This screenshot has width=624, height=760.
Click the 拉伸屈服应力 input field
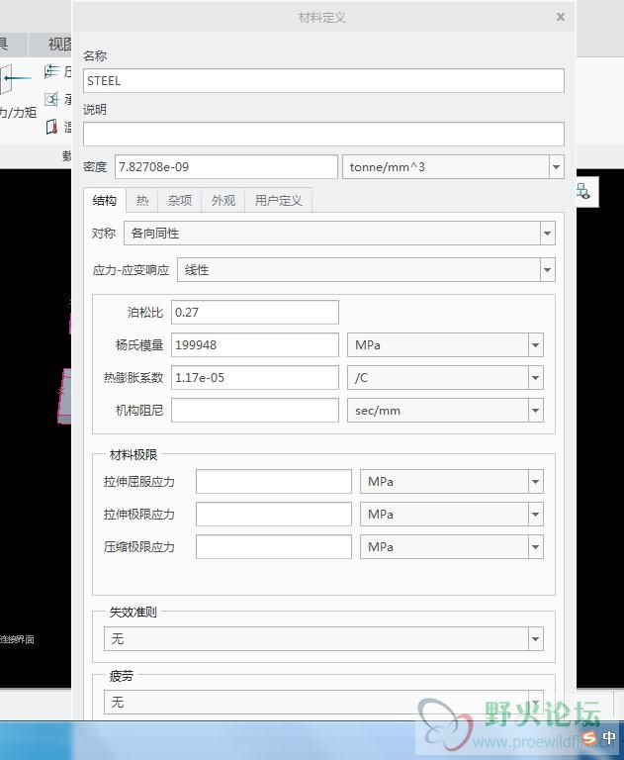(x=274, y=482)
